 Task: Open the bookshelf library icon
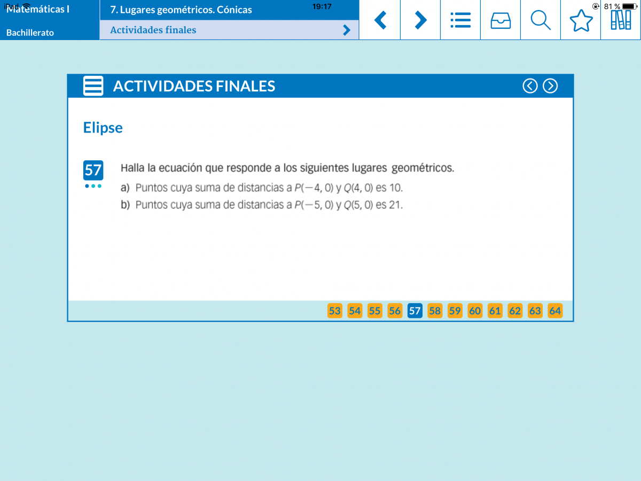point(621,20)
